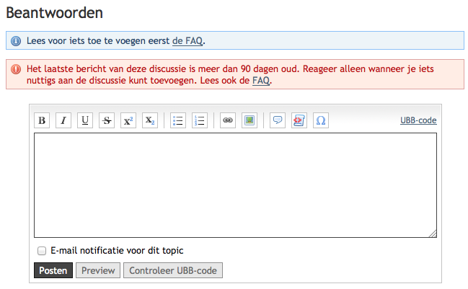
Task: Click Controleer UBB-code button
Action: 173,271
